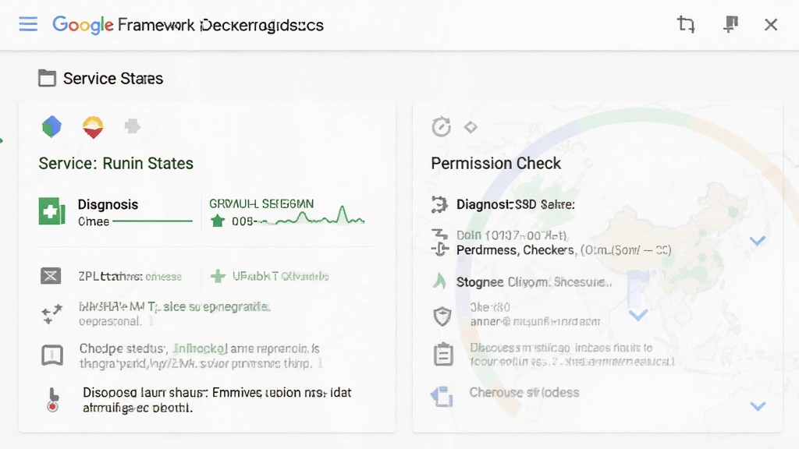Click the green plus Disgnosis icon
The width and height of the screenshot is (799, 449).
point(52,211)
